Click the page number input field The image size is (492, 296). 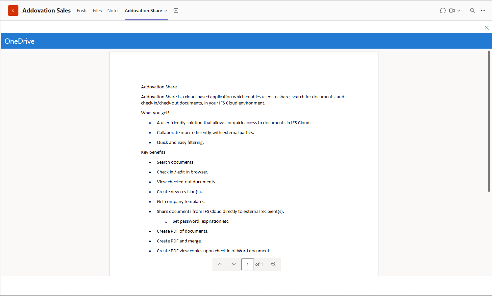(248, 264)
